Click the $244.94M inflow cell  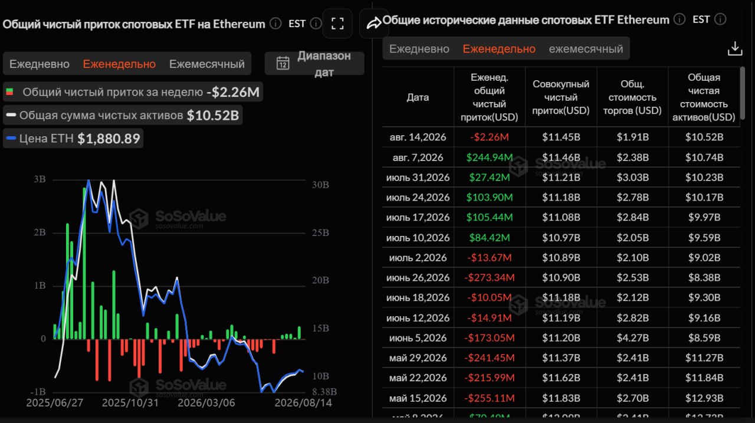click(490, 158)
